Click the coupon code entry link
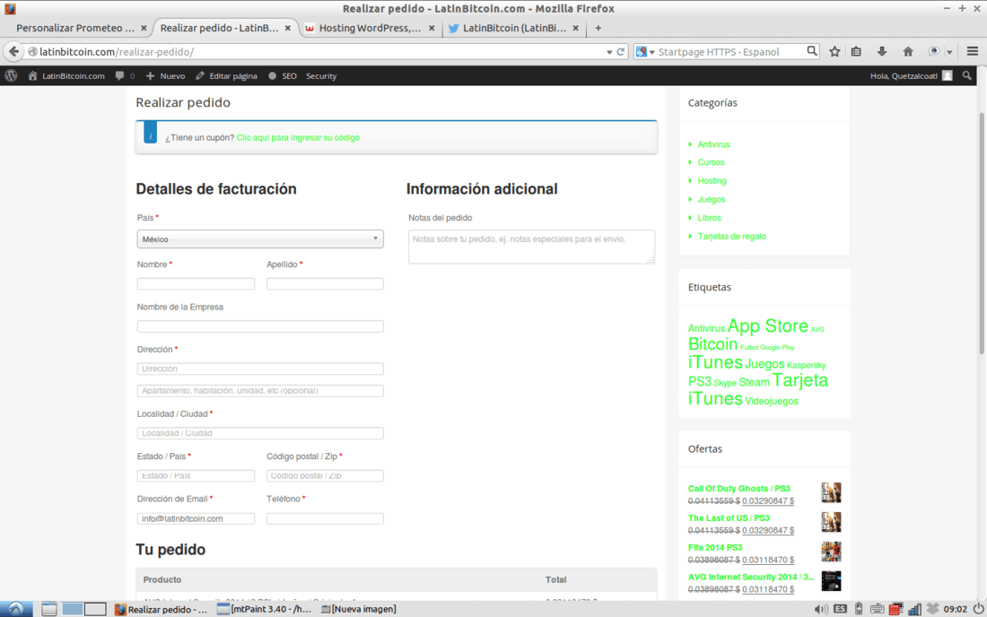Image resolution: width=987 pixels, height=617 pixels. pyautogui.click(x=298, y=138)
